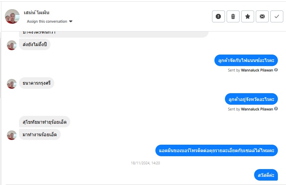Select message bubble สุโขทัยมาทำยุร้อยเอ็ด
286x185 pixels.
click(x=44, y=122)
